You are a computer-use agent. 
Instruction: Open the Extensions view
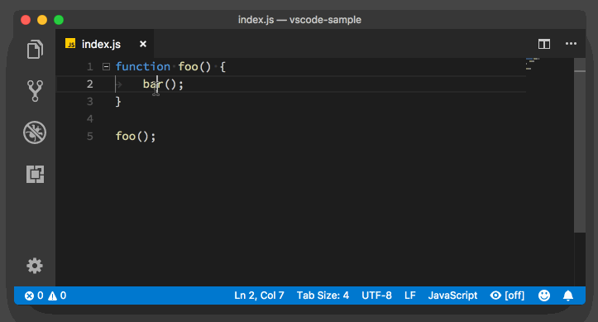point(35,174)
